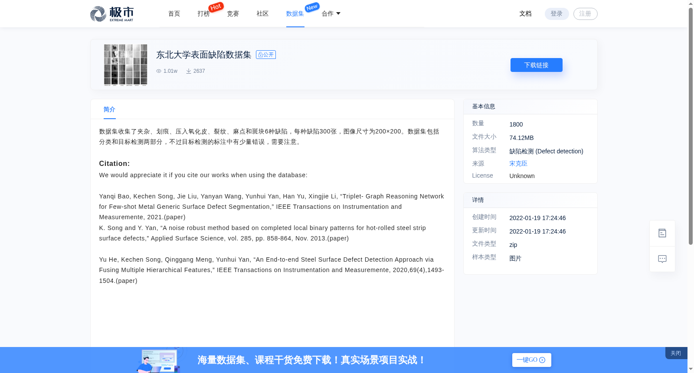Close the bottom banner via 关闭

coord(676,353)
